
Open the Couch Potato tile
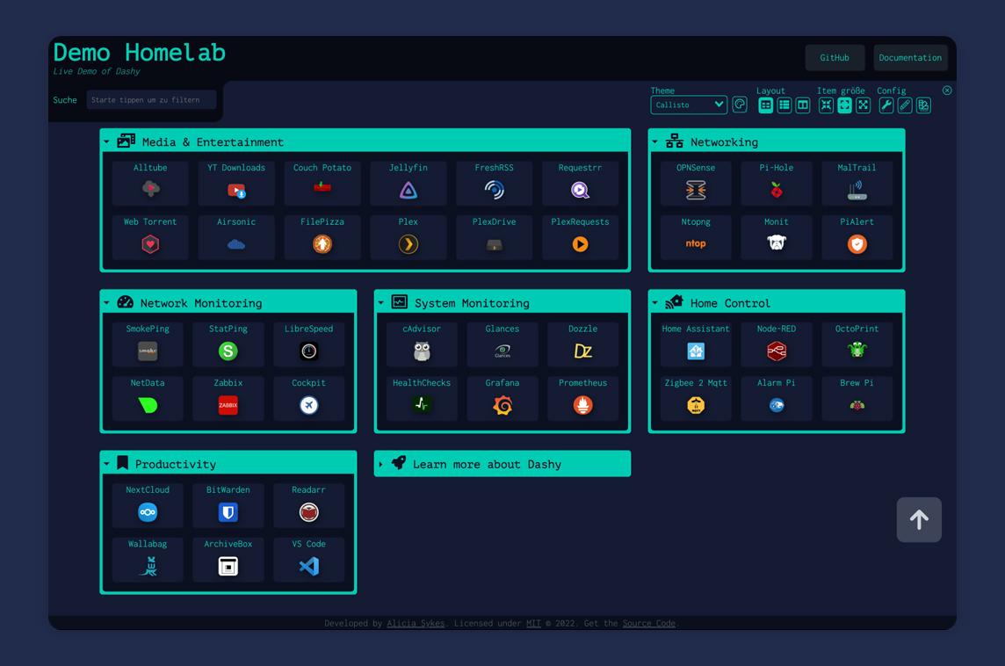[x=322, y=183]
